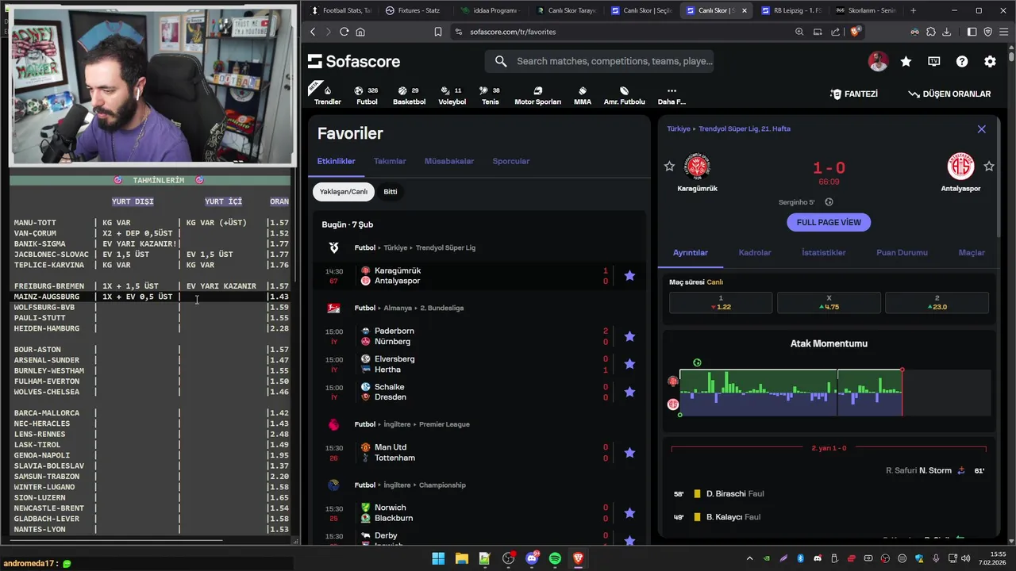Image resolution: width=1016 pixels, height=571 pixels.
Task: Bookmark the current page
Action: click(437, 32)
